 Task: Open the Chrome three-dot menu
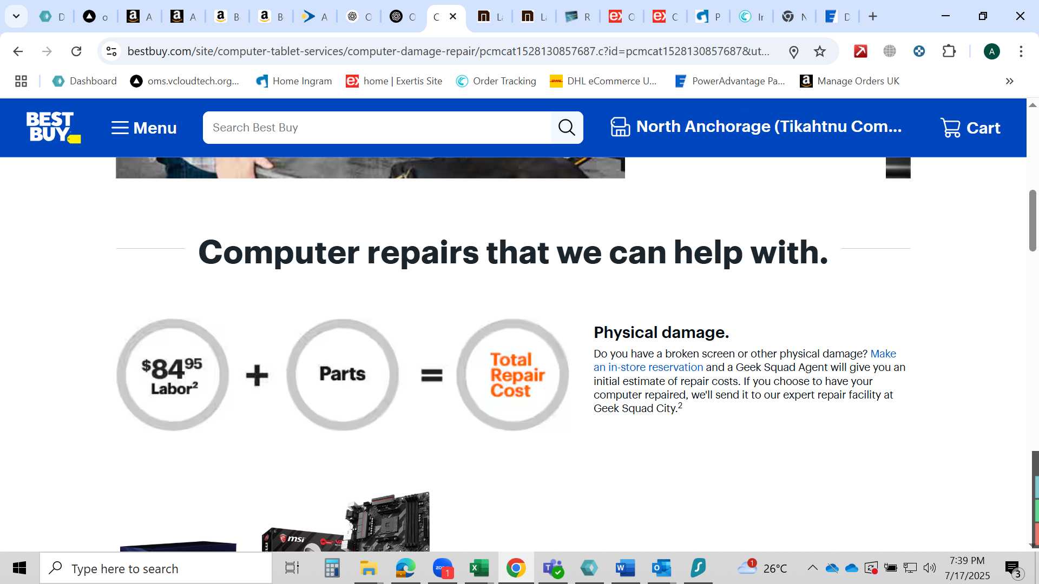click(1021, 51)
